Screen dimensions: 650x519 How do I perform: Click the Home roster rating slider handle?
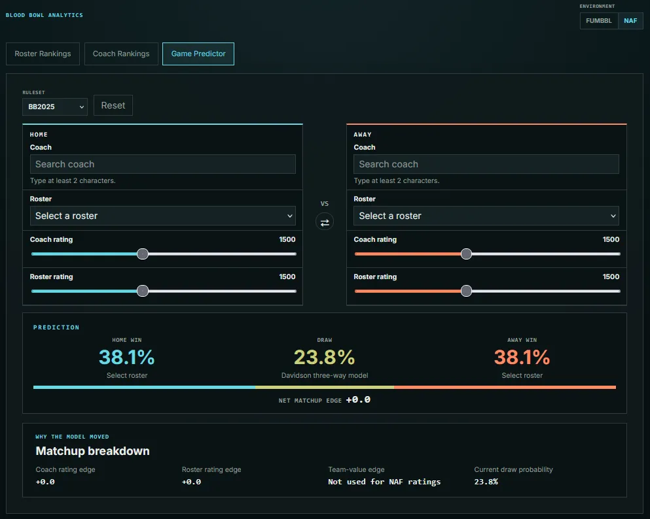coord(143,291)
